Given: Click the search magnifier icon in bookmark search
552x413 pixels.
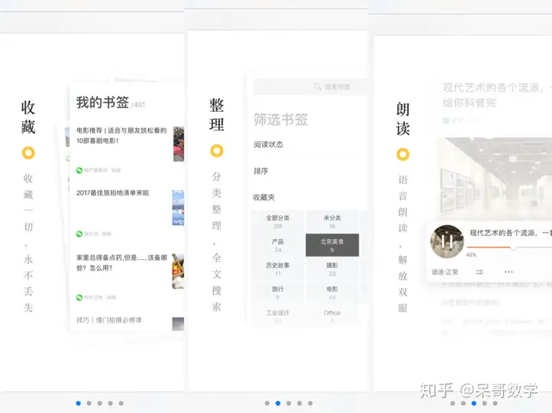Looking at the screenshot, I should coord(317,87).
